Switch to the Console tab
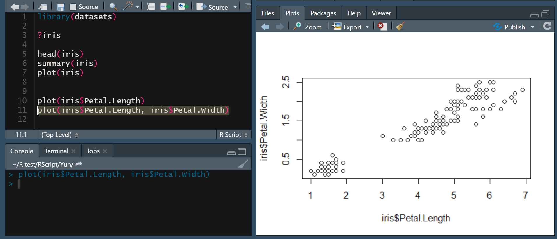The image size is (557, 239). point(22,151)
